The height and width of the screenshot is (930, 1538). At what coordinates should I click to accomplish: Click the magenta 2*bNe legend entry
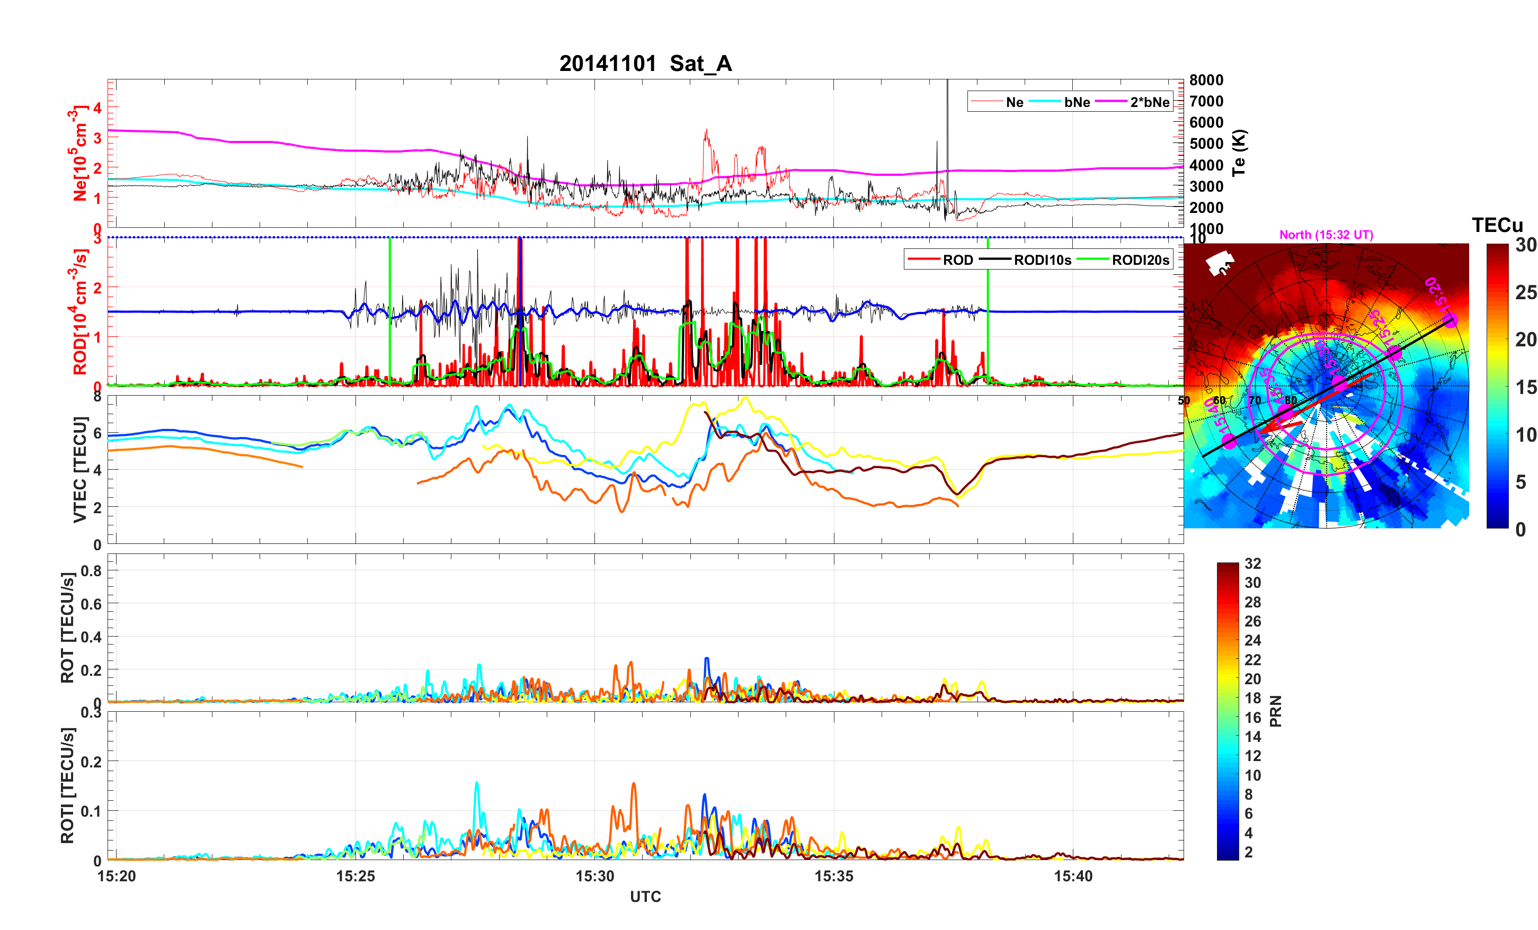coord(1149,102)
